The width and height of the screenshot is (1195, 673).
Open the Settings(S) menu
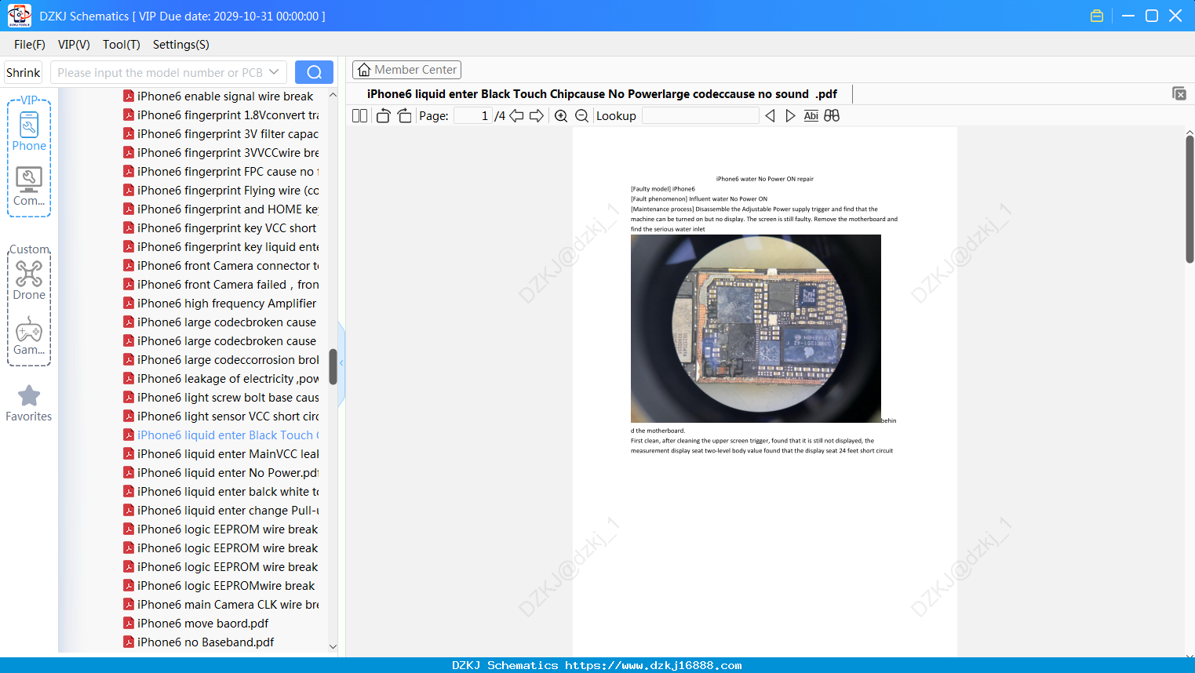pyautogui.click(x=181, y=45)
